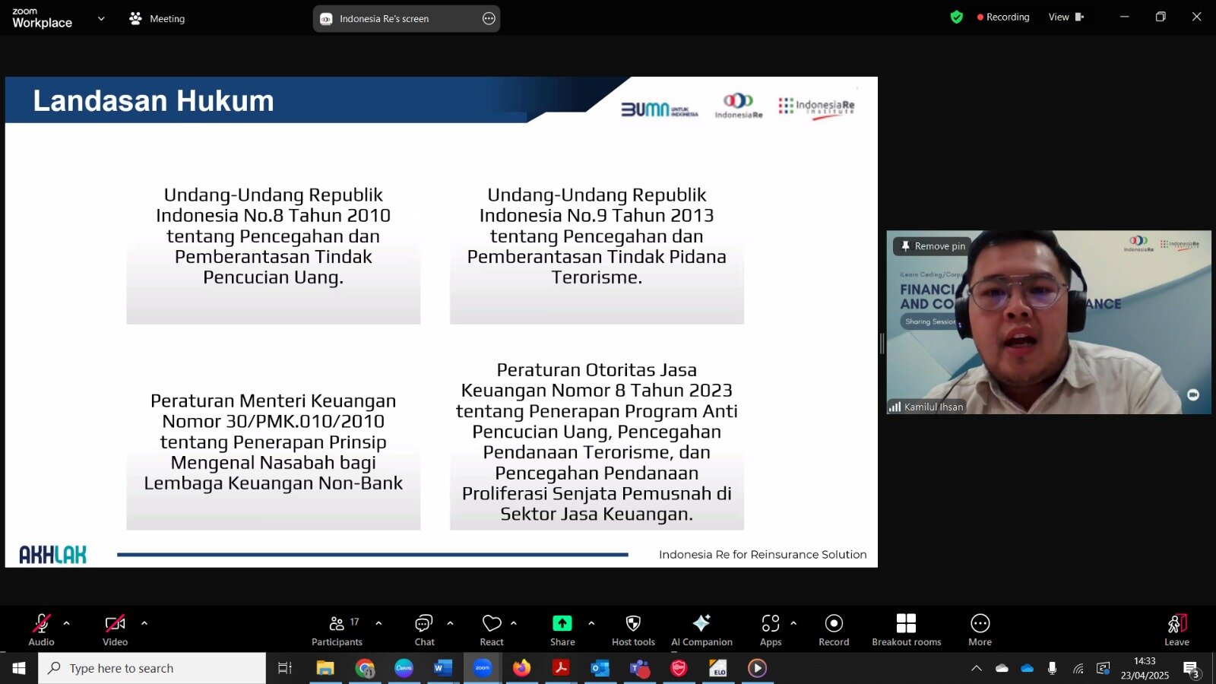Open Host tools shield
Image resolution: width=1216 pixels, height=684 pixels.
pyautogui.click(x=633, y=629)
